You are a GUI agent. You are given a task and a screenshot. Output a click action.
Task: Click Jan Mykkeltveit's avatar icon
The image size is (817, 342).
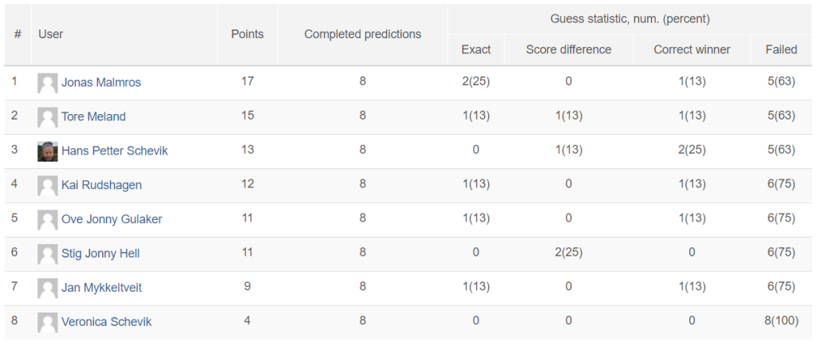coord(47,288)
